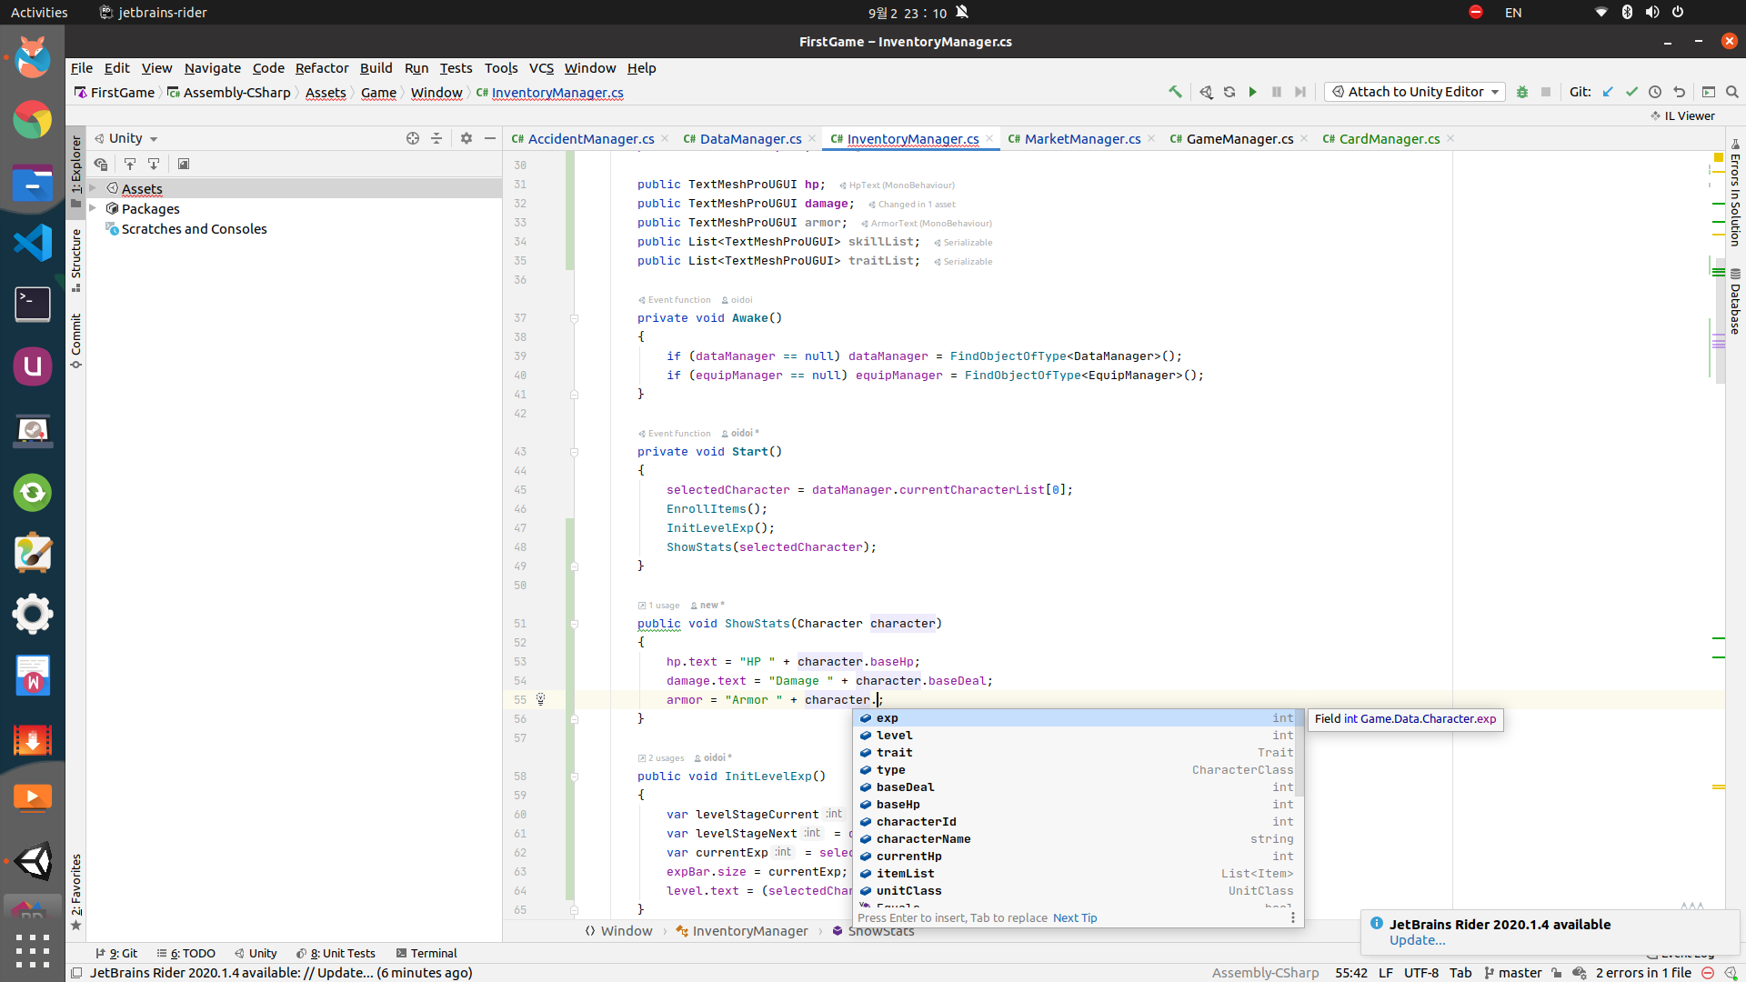
Task: Toggle the Commit side panel
Action: (76, 341)
